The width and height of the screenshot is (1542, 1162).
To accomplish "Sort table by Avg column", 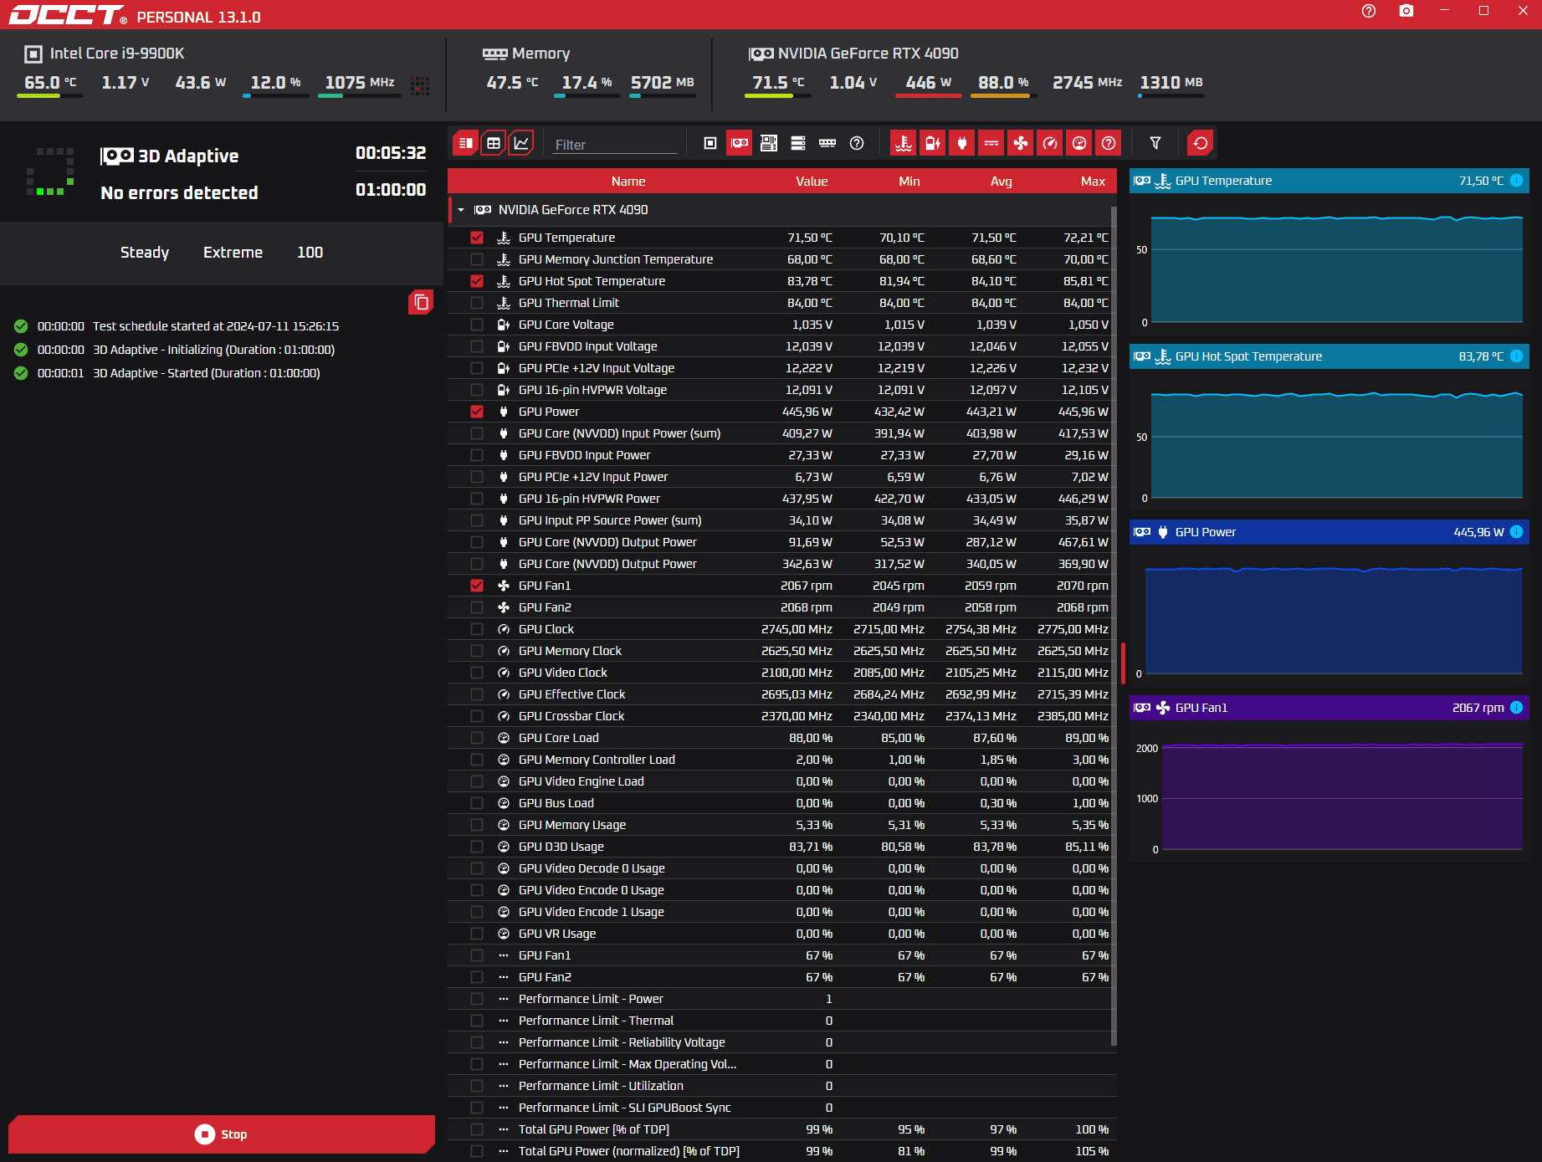I will click(x=1002, y=182).
